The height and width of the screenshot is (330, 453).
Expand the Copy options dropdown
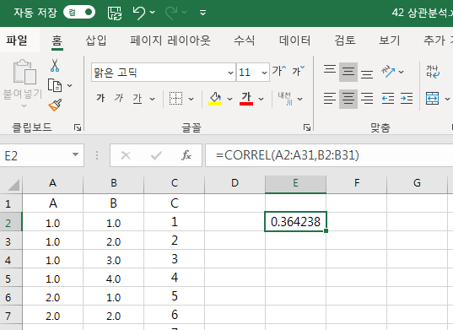[x=70, y=85]
